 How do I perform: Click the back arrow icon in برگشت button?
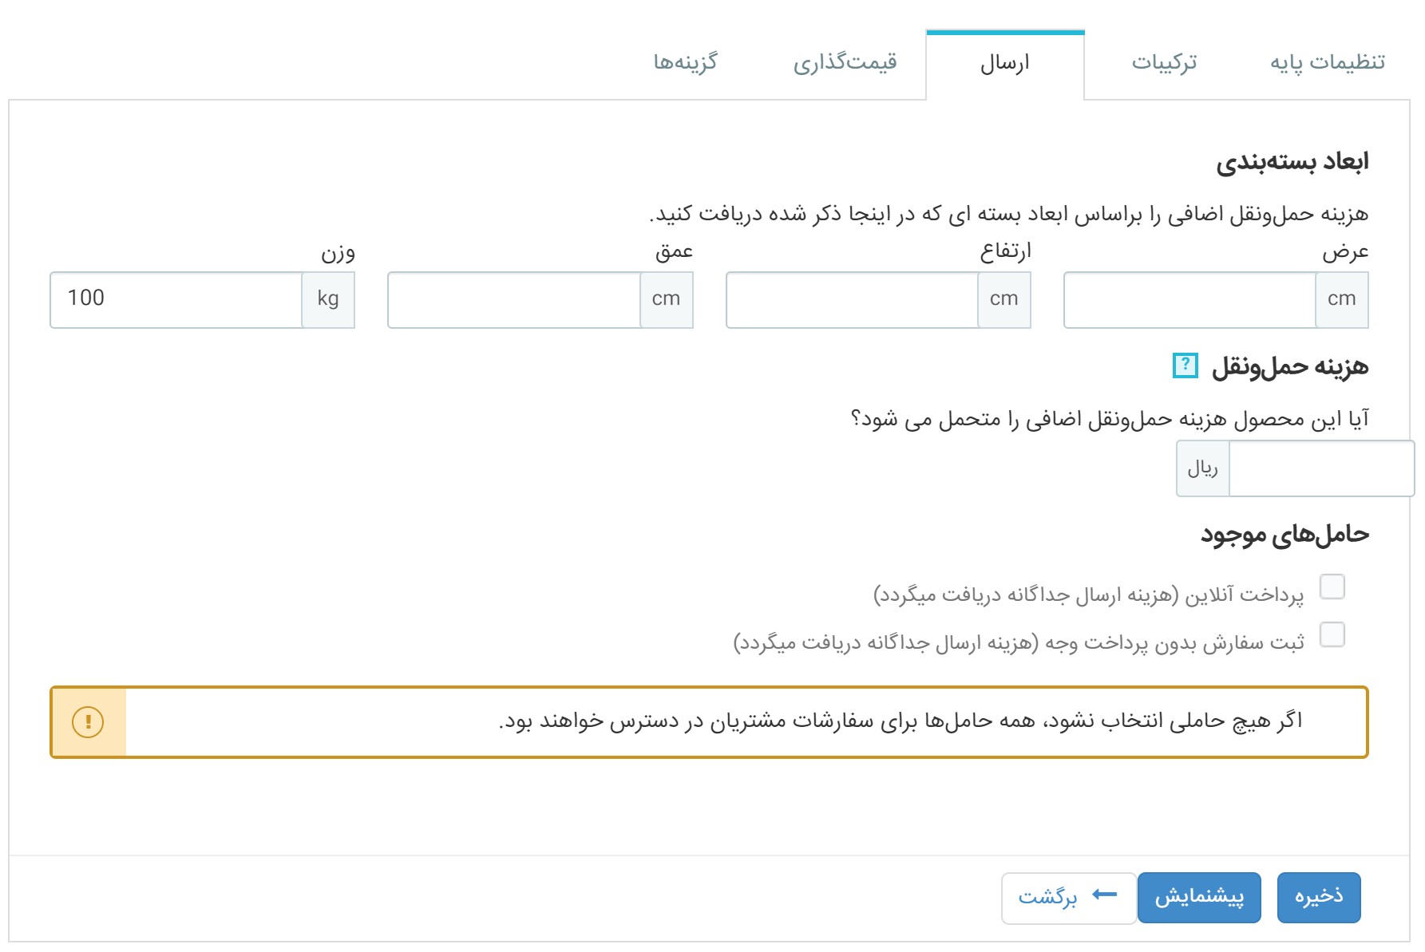coord(1105,895)
